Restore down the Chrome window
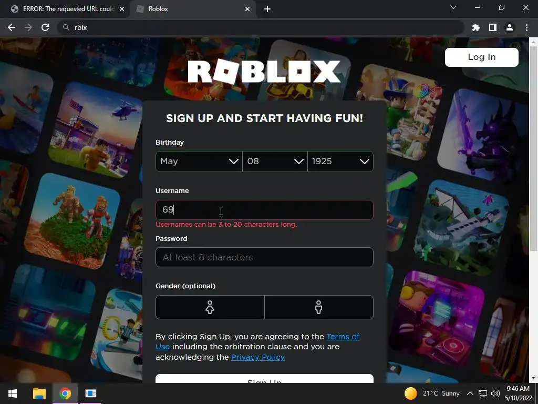Viewport: 538px width, 404px height. (x=502, y=7)
